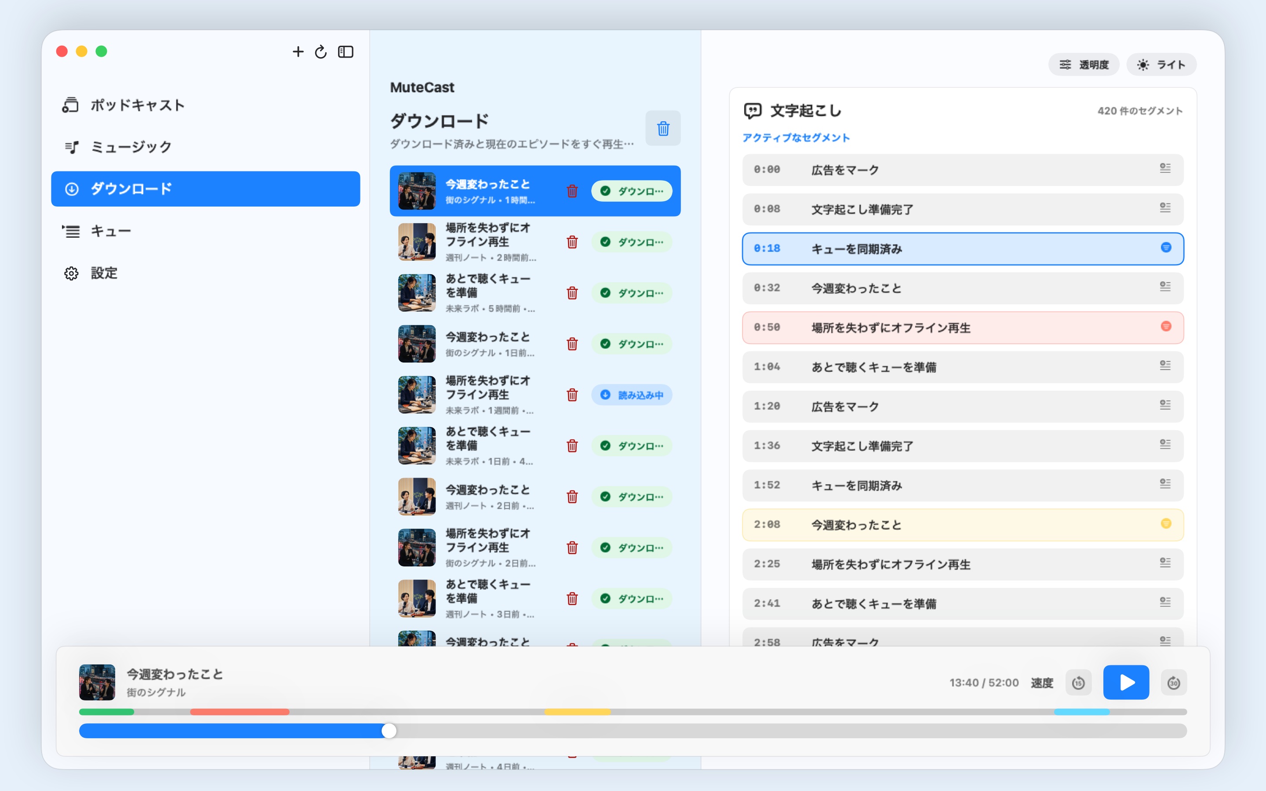Open the 速度 playback speed control
This screenshot has height=791, width=1266.
point(1041,683)
